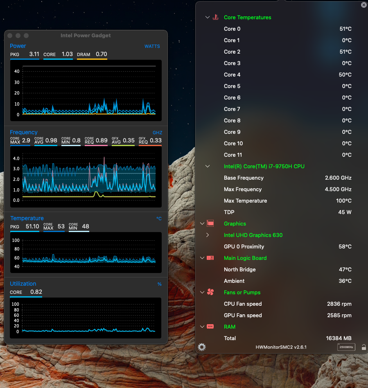Click the 2500MHz update rate indicator
This screenshot has height=388, width=368.
click(346, 347)
